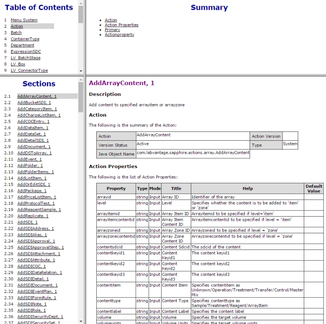The width and height of the screenshot is (326, 324).
Task: Open LV_ConnectorType contents link
Action: [29, 70]
